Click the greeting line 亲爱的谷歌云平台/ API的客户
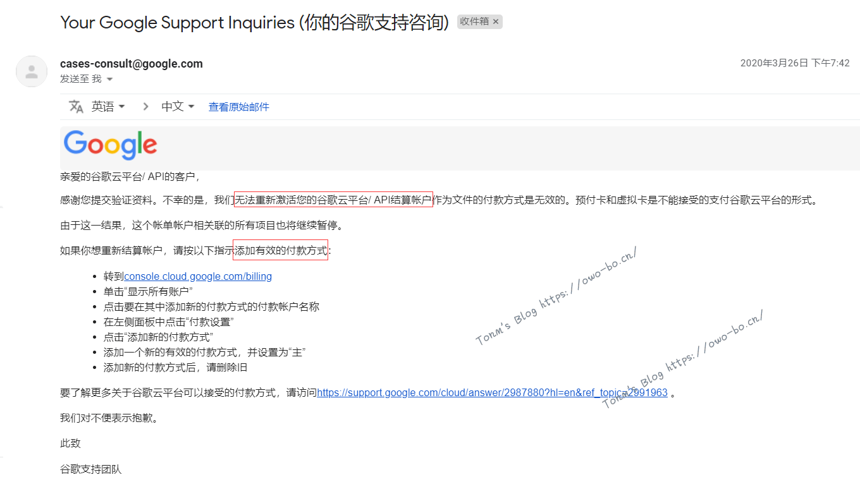 coord(130,176)
